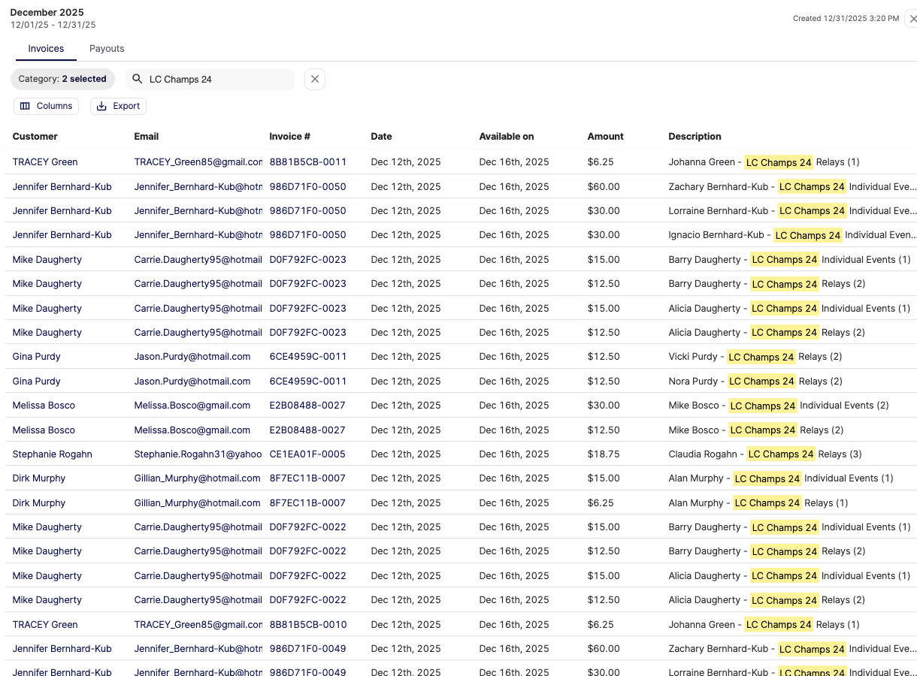
Task: Open the Category filter dropdown
Action: (62, 79)
